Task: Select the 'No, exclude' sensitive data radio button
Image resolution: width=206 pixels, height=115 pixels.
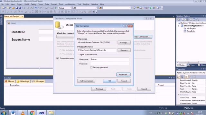Action: coord(61,50)
